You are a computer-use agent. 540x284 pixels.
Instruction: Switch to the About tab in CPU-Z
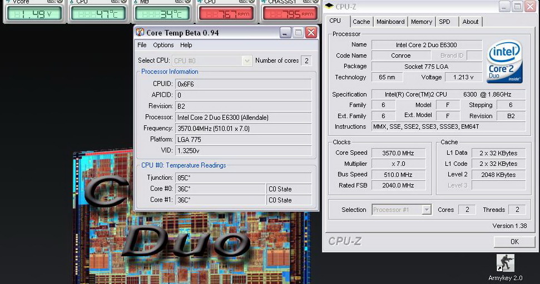(x=470, y=22)
